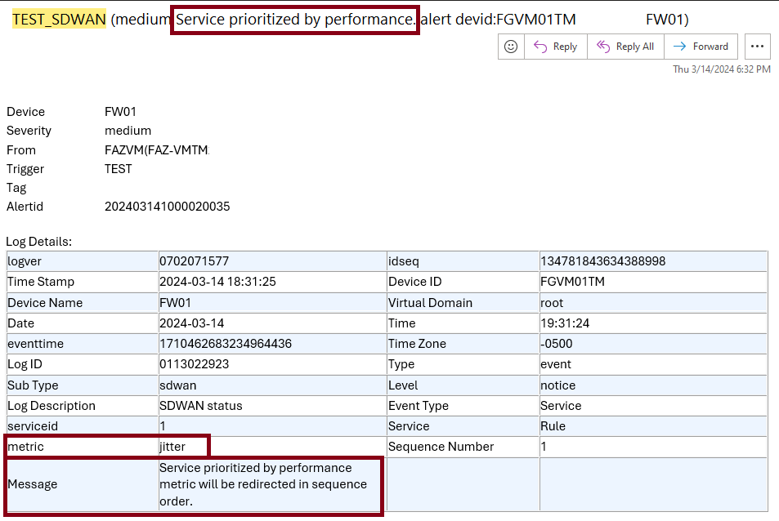Click the Device ID value FGVM01TM

coord(572,282)
